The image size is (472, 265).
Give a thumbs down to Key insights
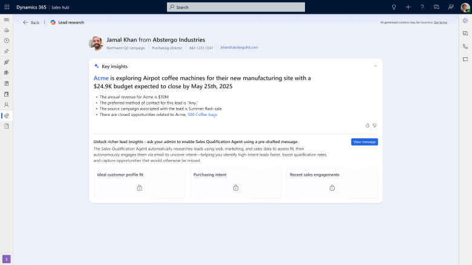pyautogui.click(x=375, y=125)
